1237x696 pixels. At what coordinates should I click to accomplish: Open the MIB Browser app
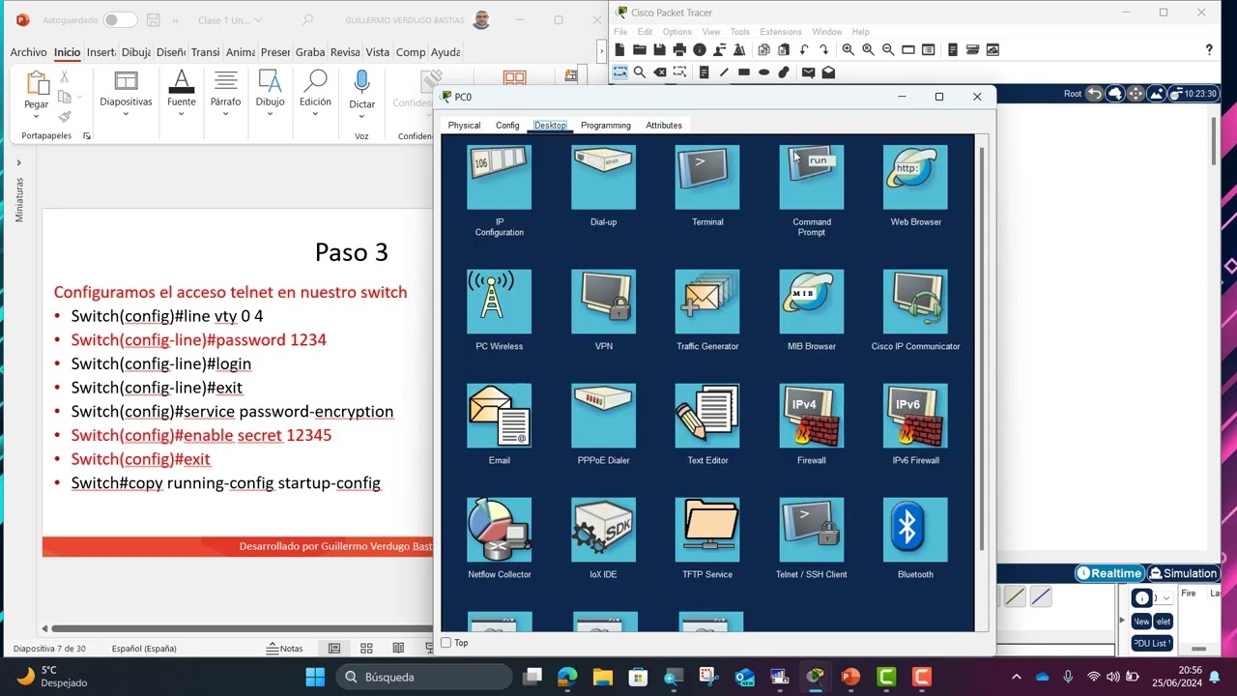point(812,302)
